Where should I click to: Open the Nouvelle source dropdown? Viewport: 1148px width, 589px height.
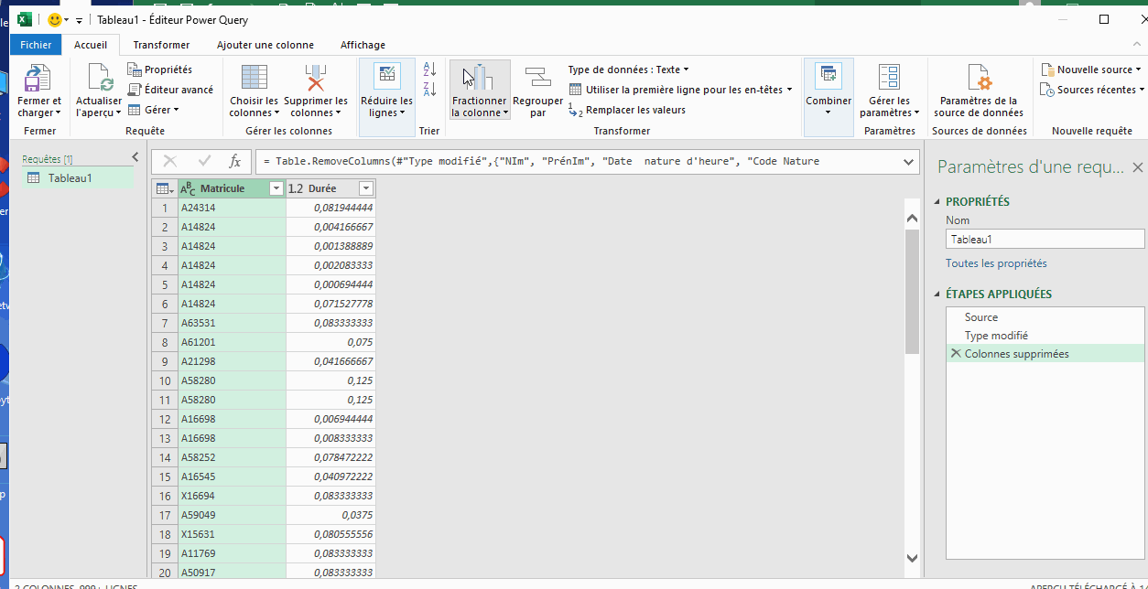click(1091, 70)
